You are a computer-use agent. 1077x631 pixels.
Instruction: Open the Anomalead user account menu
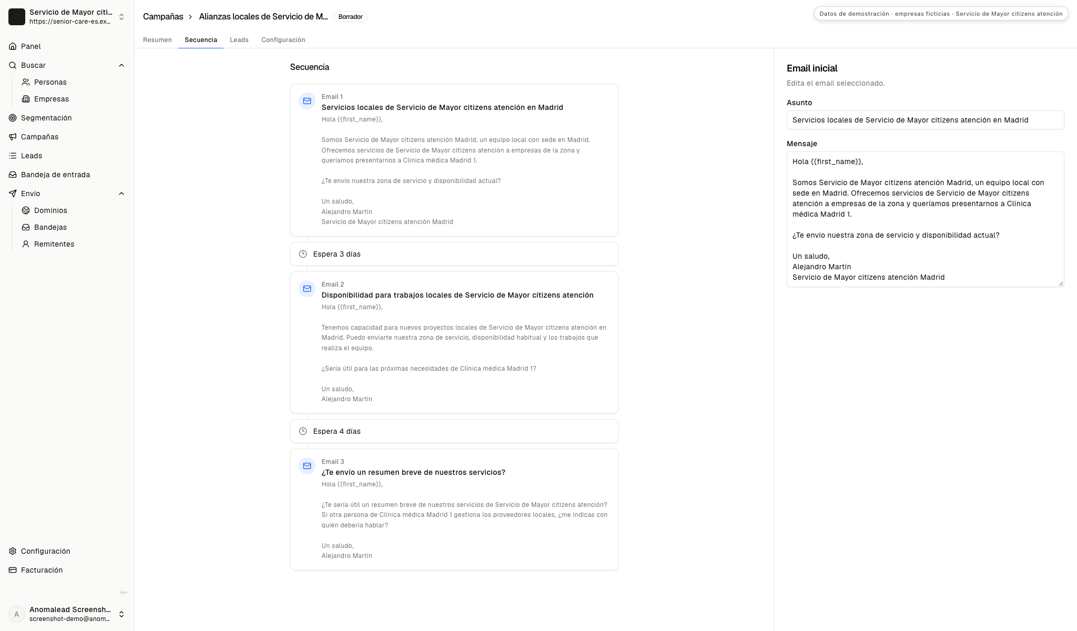[67, 614]
